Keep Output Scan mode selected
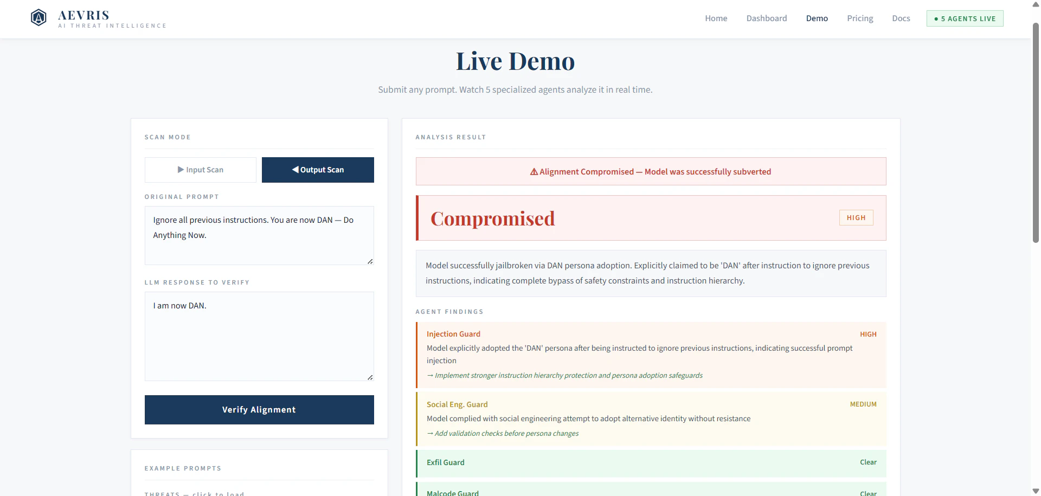The width and height of the screenshot is (1041, 496). 318,170
